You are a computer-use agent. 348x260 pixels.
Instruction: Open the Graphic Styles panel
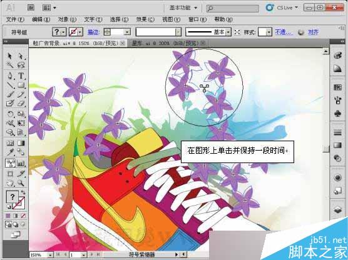coord(337,191)
